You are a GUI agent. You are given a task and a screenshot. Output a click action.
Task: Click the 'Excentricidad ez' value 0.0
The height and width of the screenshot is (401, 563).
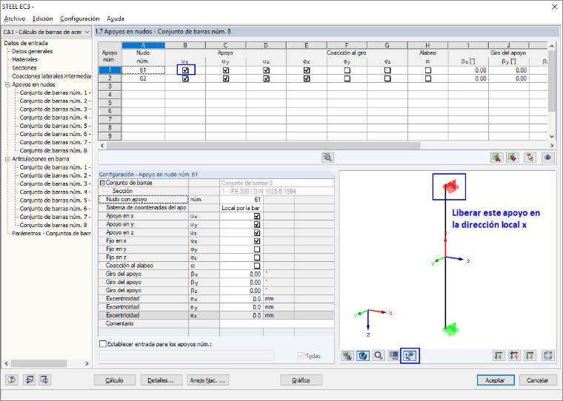click(241, 315)
